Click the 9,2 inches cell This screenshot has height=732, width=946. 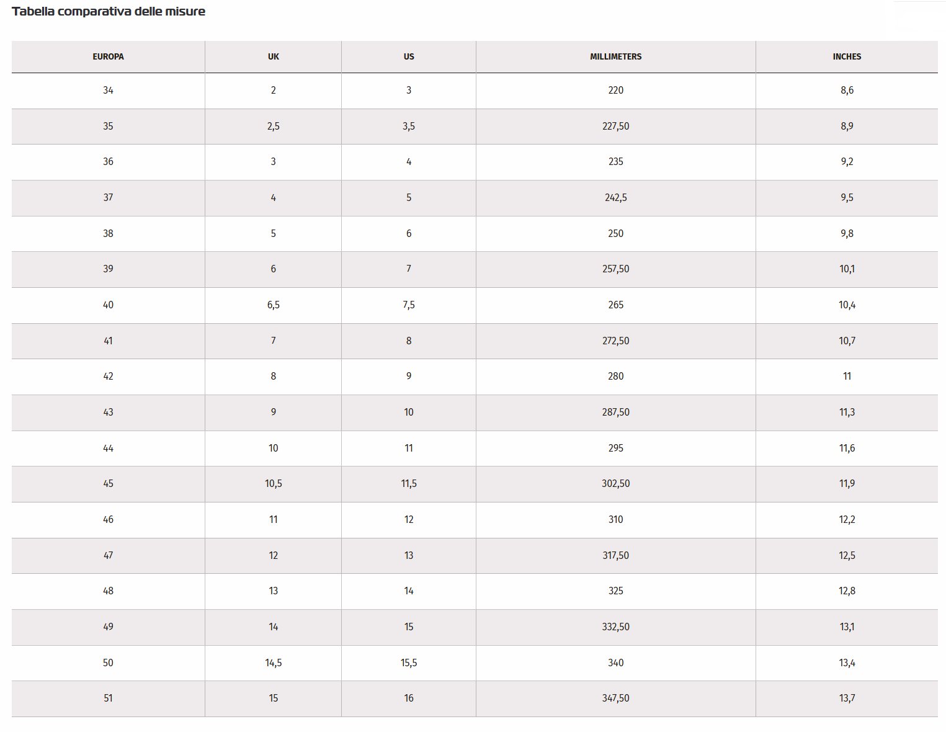(x=847, y=162)
